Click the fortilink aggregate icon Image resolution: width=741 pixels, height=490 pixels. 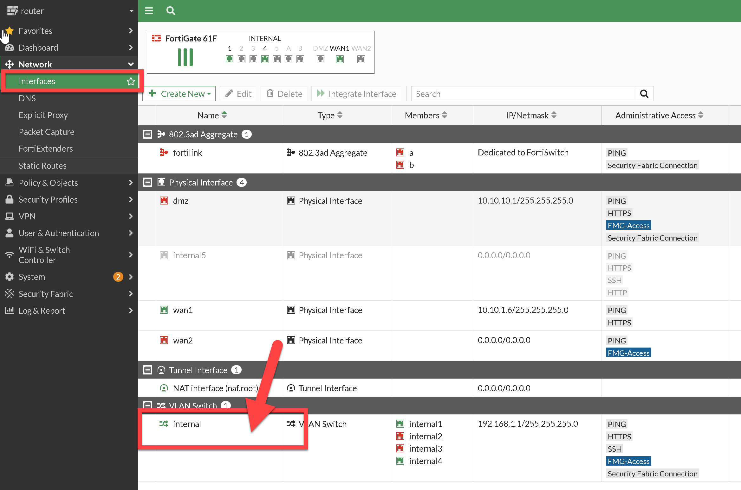tap(164, 153)
